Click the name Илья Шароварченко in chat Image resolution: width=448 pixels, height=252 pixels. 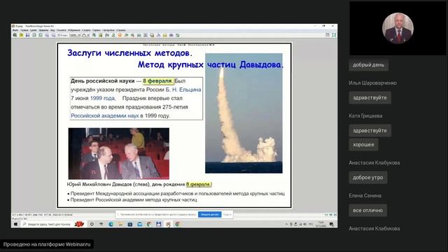[x=372, y=83]
